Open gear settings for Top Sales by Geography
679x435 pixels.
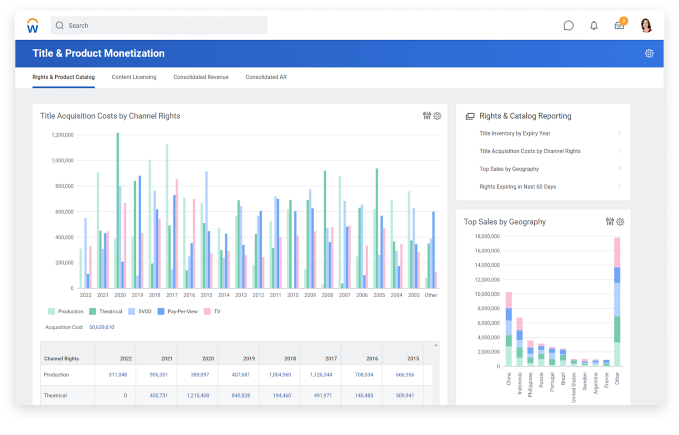pos(620,222)
